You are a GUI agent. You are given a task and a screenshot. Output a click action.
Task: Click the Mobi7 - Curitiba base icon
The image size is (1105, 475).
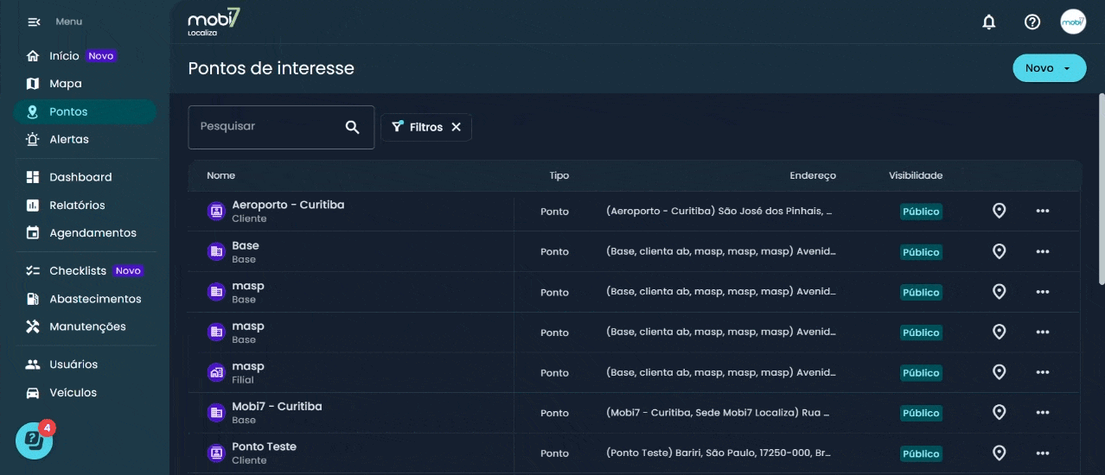tap(216, 413)
